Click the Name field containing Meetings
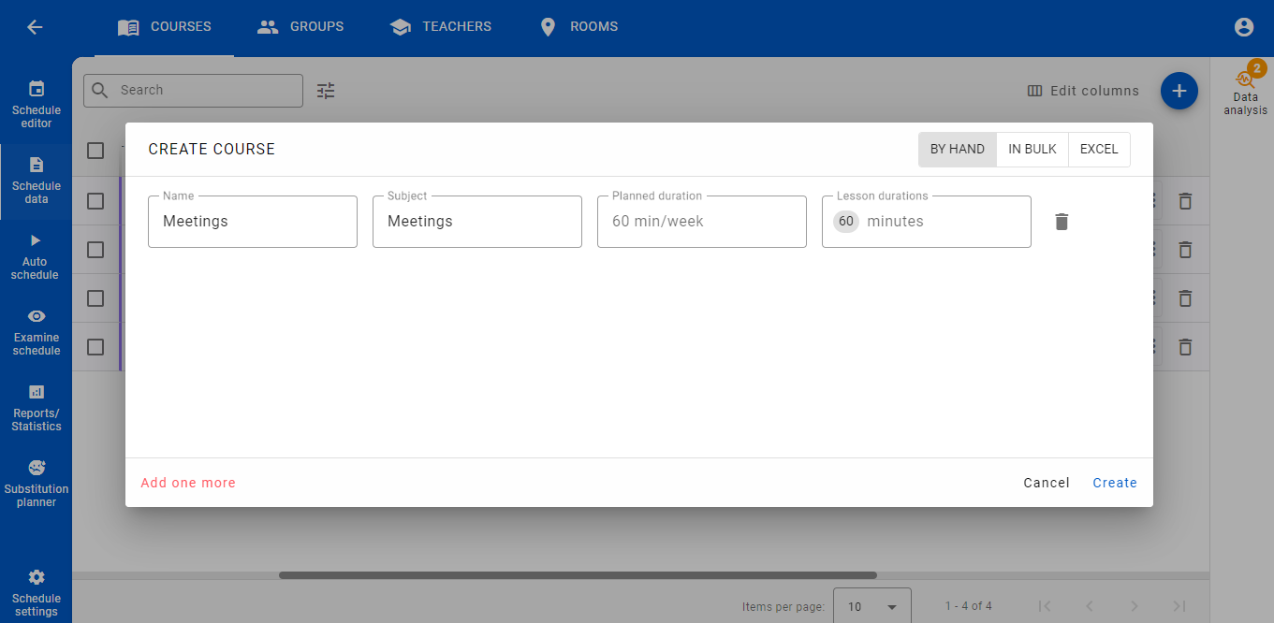 tap(253, 222)
